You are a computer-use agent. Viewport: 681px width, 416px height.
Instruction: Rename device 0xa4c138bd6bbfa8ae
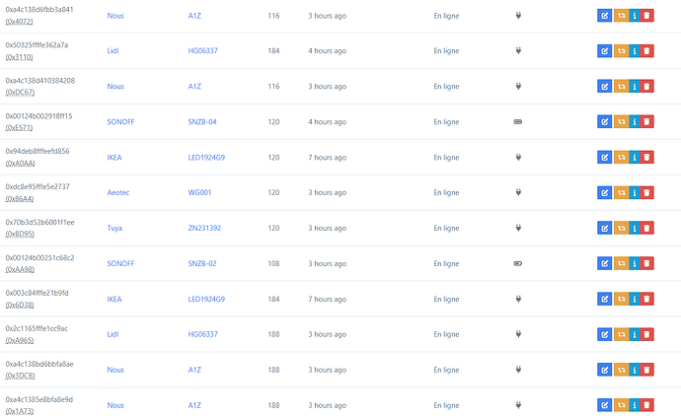pyautogui.click(x=604, y=370)
